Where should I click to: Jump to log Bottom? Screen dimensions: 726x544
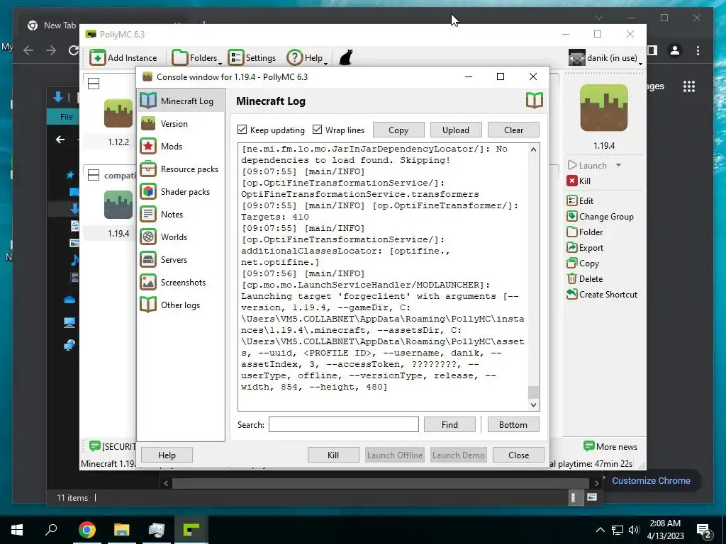tap(513, 425)
